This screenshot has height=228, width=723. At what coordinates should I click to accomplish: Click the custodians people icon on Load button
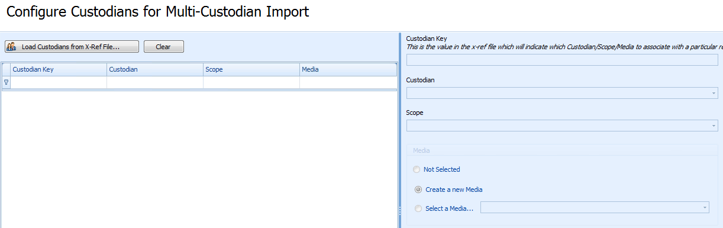11,47
